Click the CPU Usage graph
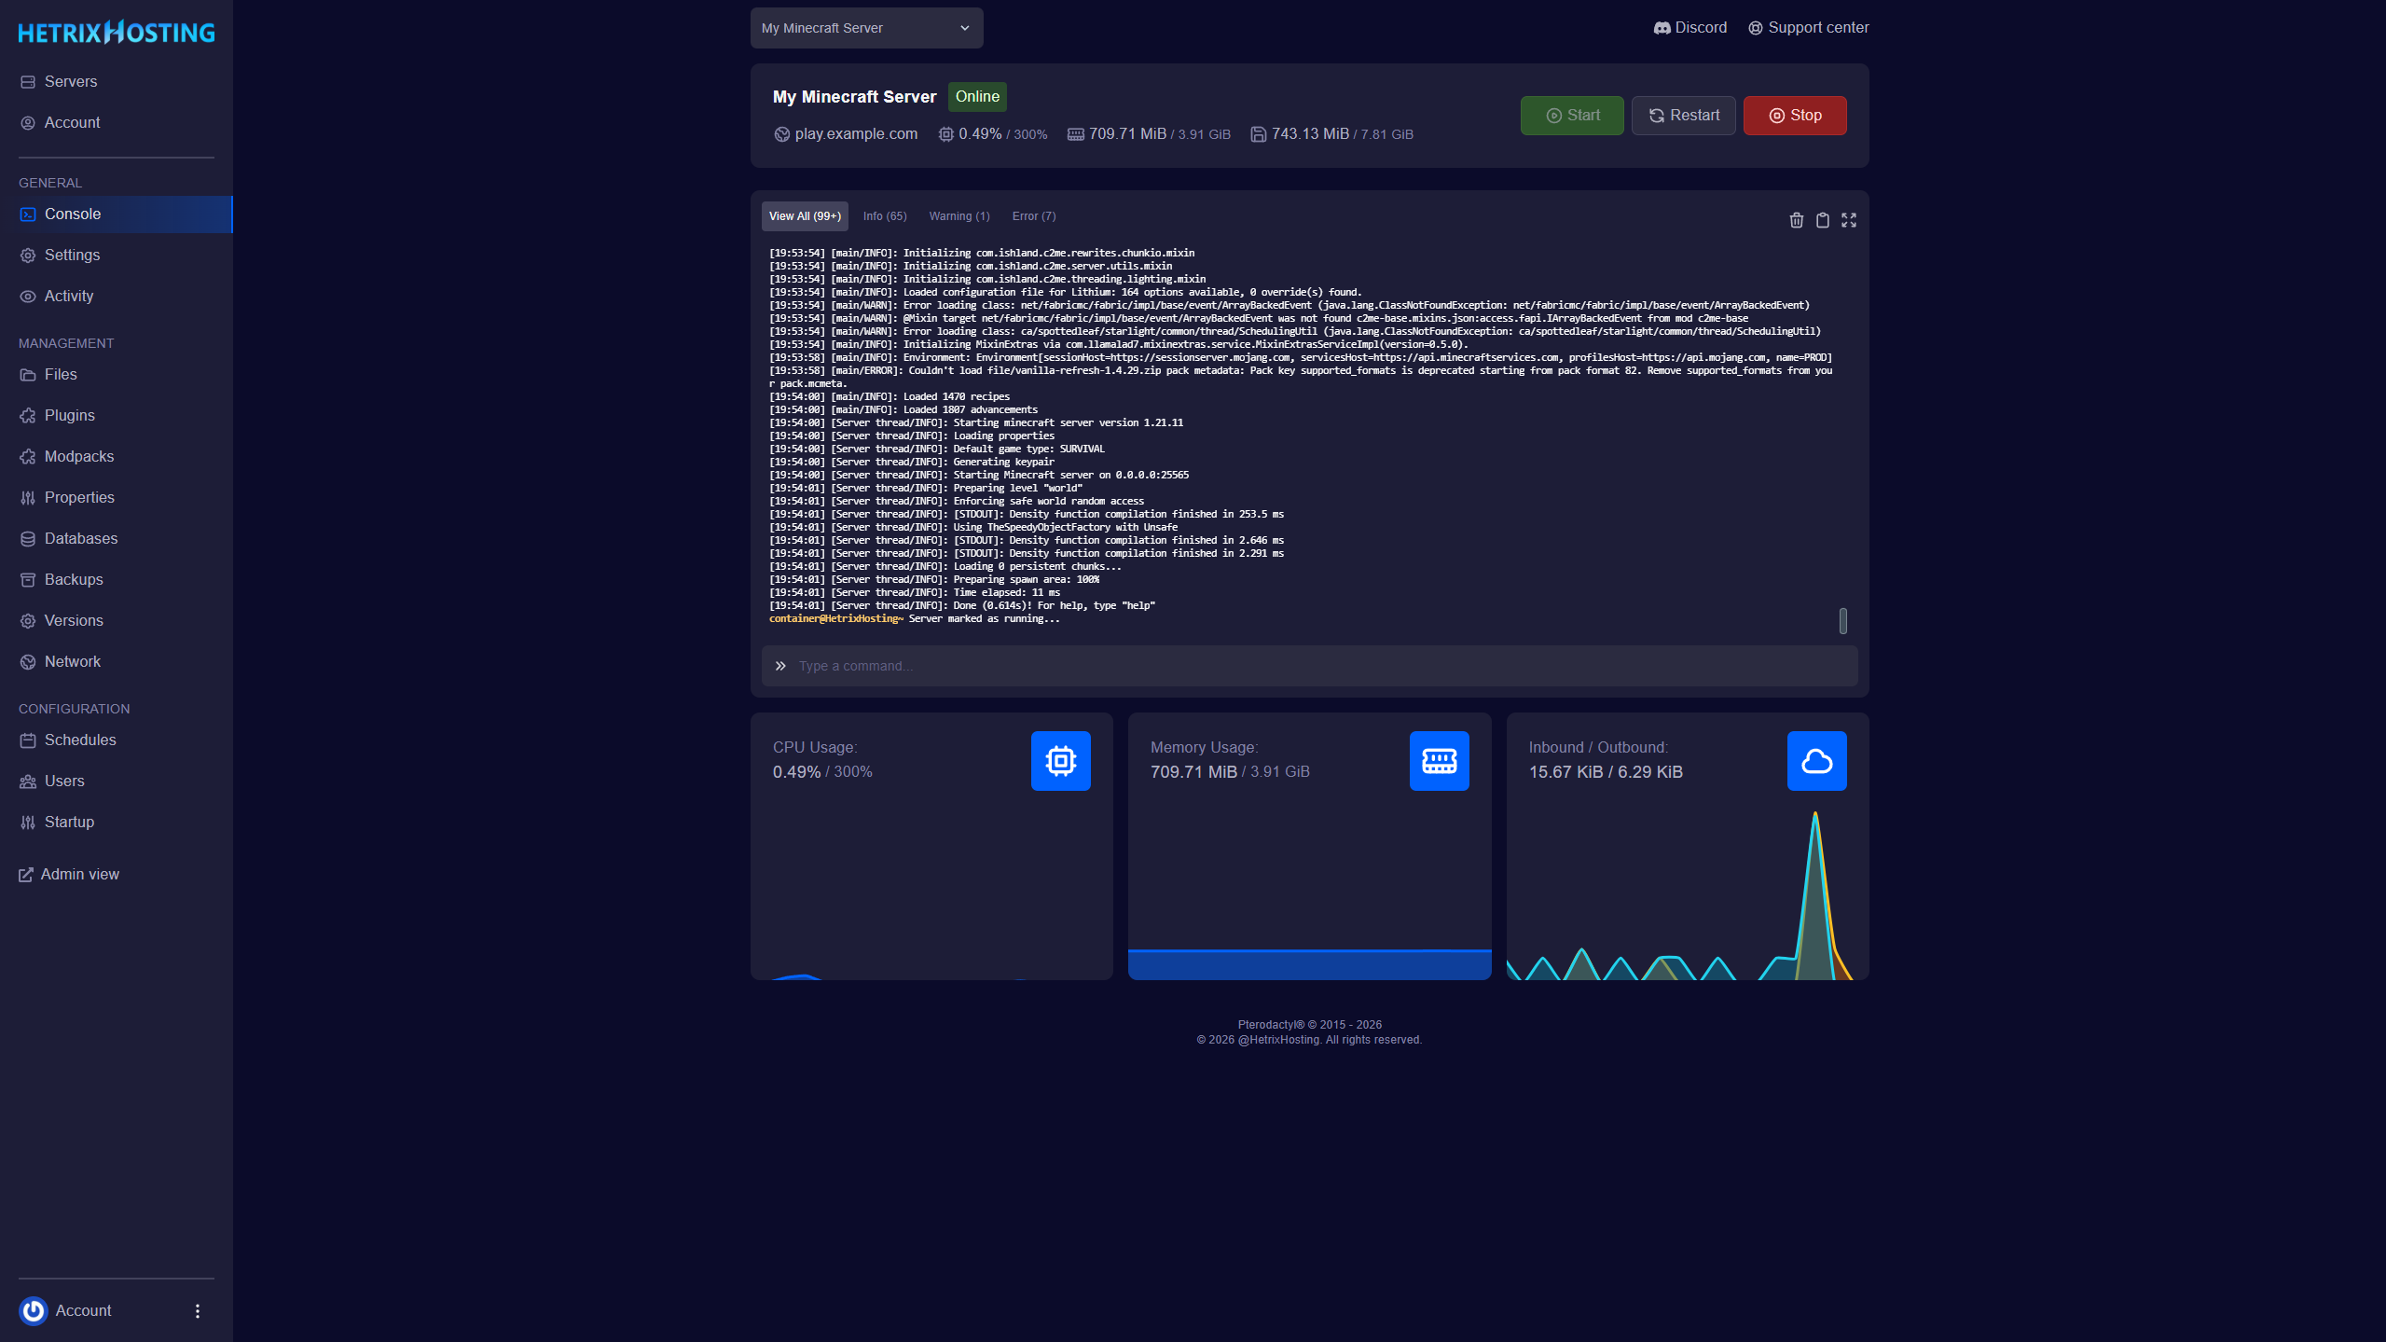Screen dimensions: 2386x1342 pos(931,893)
